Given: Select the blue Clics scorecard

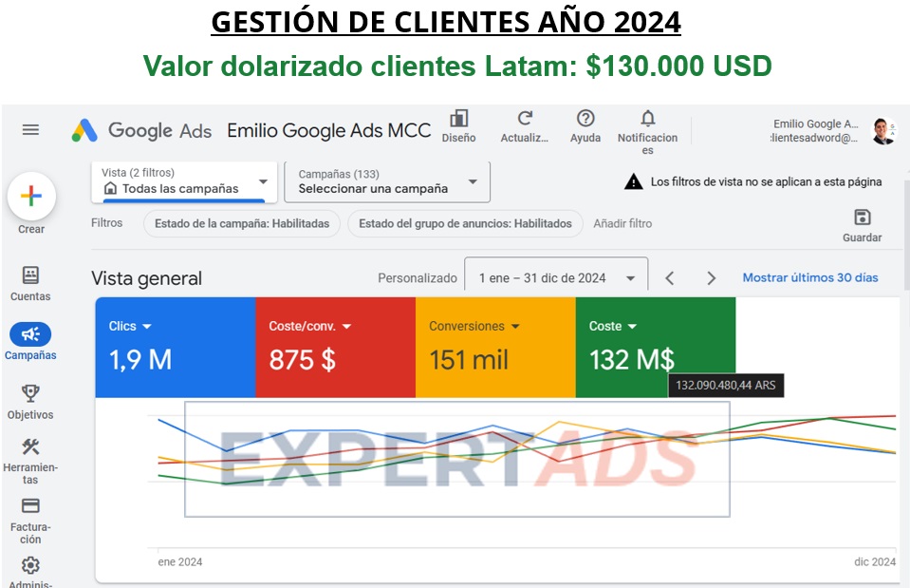Looking at the screenshot, I should pyautogui.click(x=176, y=348).
